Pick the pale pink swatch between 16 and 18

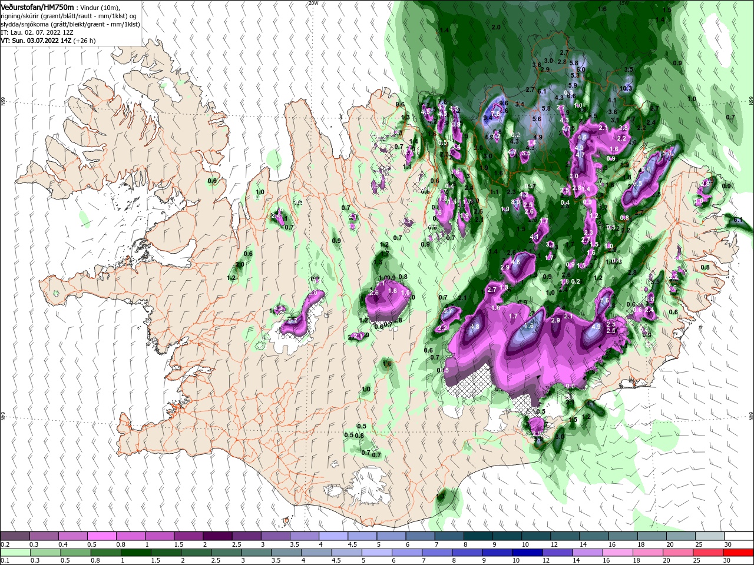coord(618,553)
